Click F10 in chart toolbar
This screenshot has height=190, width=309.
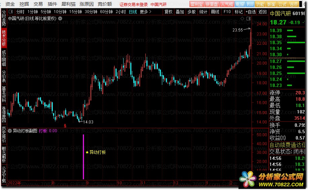(x=227, y=12)
